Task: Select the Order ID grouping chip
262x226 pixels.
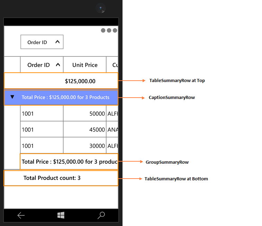Action: click(x=42, y=42)
